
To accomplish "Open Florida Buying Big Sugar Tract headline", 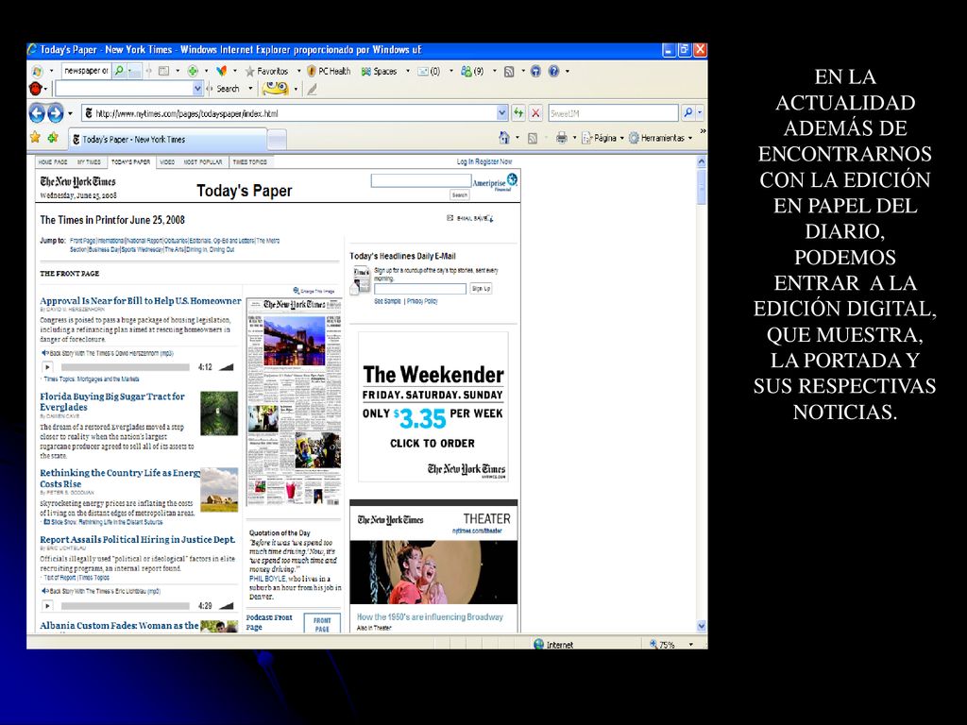I will tap(112, 401).
